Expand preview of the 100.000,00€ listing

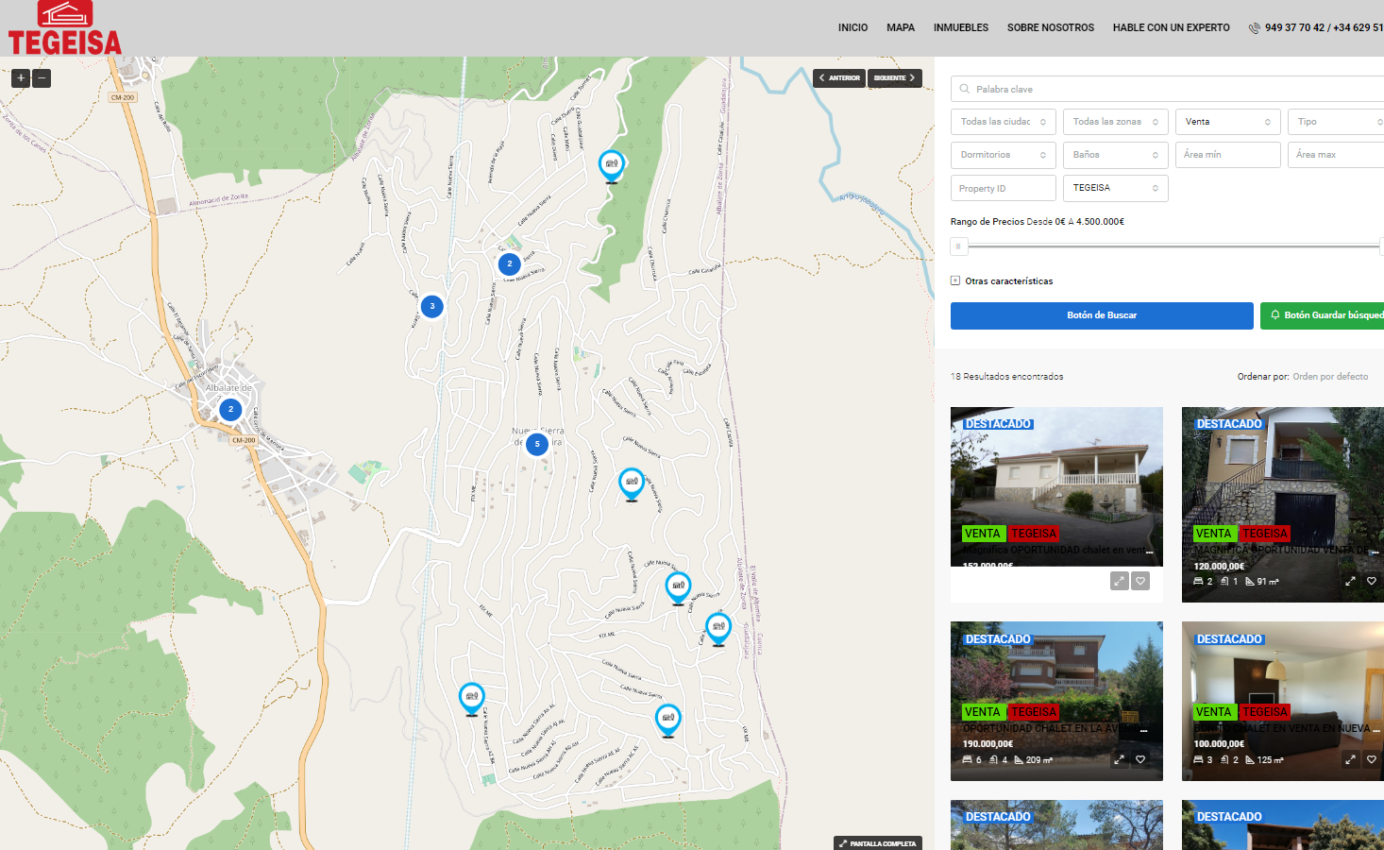click(x=1350, y=759)
